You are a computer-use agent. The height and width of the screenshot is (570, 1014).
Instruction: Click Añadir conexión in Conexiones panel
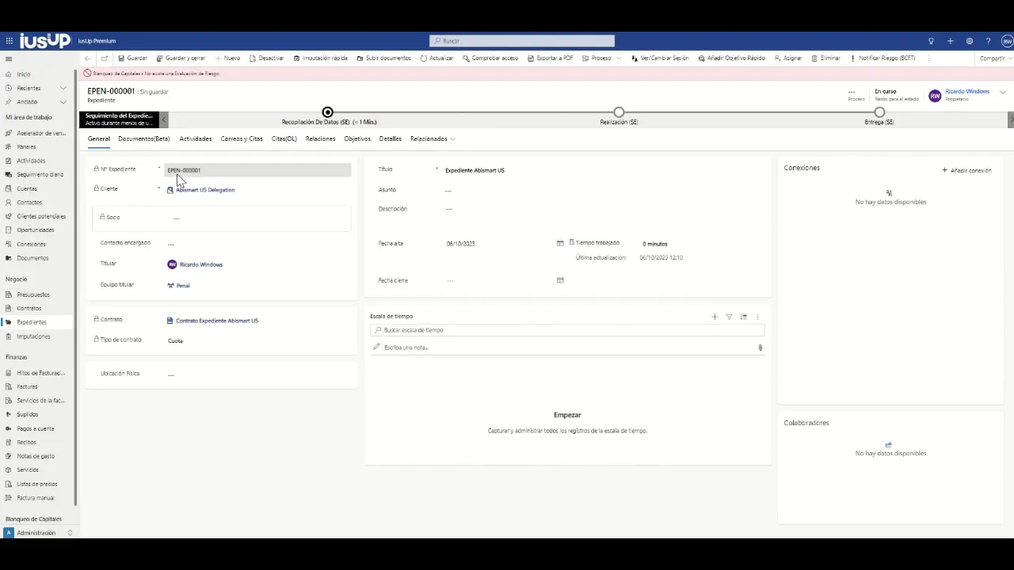click(x=966, y=170)
